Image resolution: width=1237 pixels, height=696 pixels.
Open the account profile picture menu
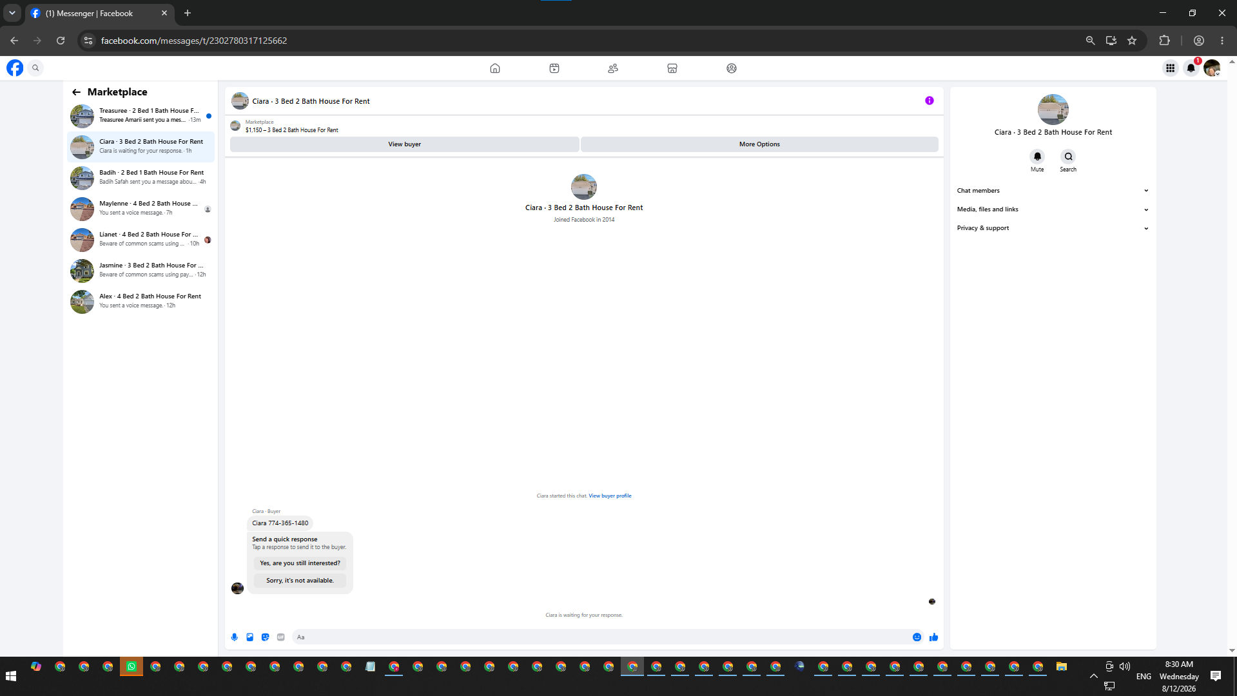(1212, 68)
